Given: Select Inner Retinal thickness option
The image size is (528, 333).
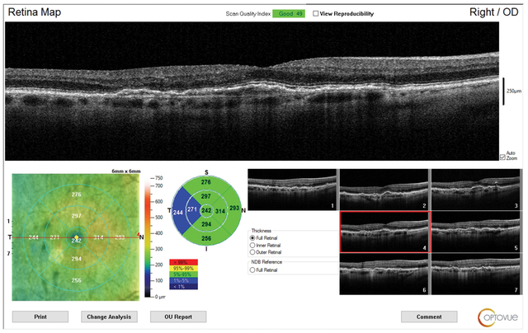Looking at the screenshot, I should (252, 245).
